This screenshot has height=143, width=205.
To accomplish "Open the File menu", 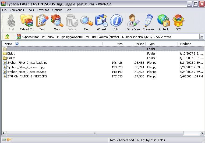I will click(4, 10).
